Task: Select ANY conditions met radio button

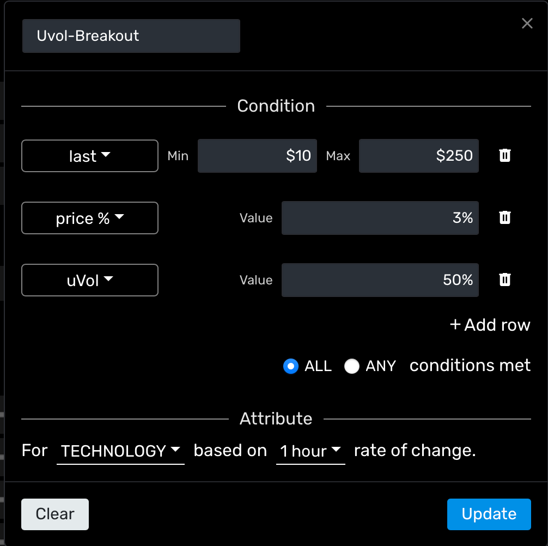Action: [352, 366]
